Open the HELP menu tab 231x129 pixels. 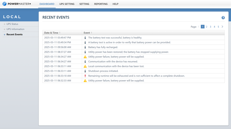(x=115, y=4)
